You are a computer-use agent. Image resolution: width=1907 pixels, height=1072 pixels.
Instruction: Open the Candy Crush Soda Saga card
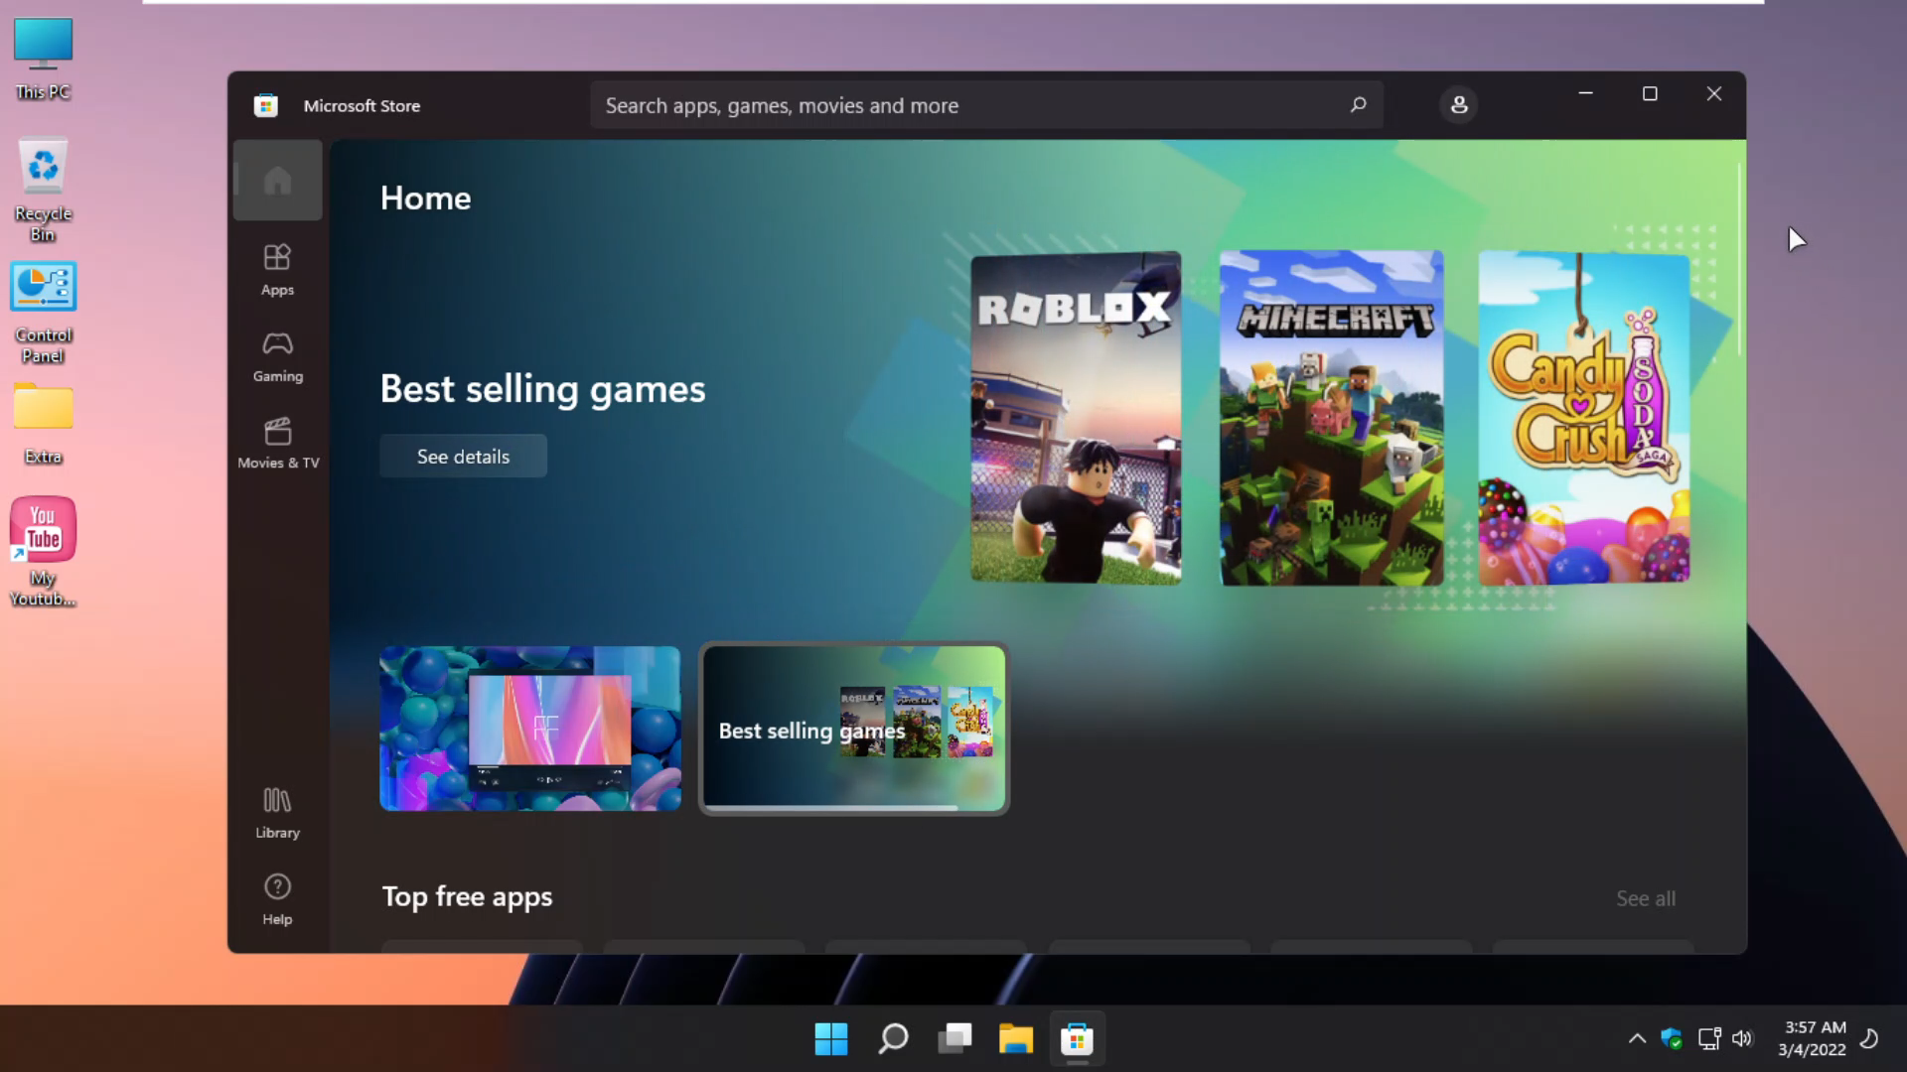pyautogui.click(x=1583, y=418)
